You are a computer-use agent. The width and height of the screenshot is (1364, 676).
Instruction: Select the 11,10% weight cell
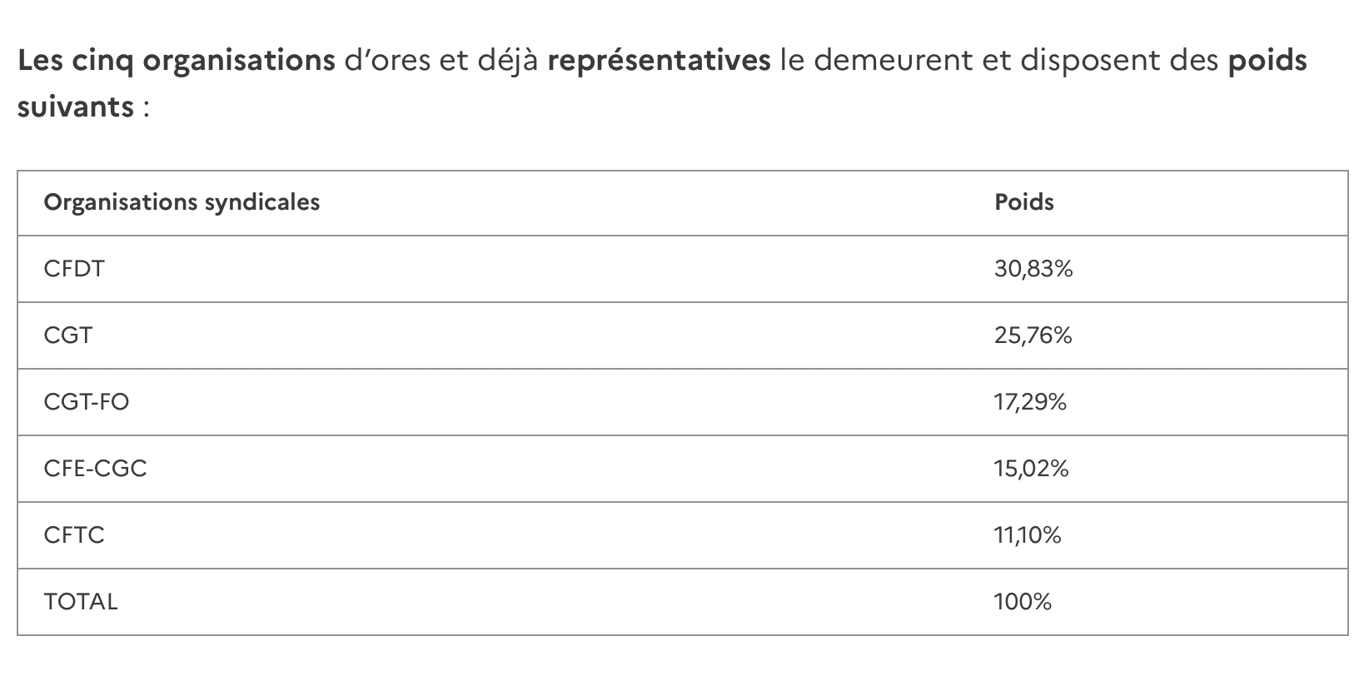tap(1028, 534)
